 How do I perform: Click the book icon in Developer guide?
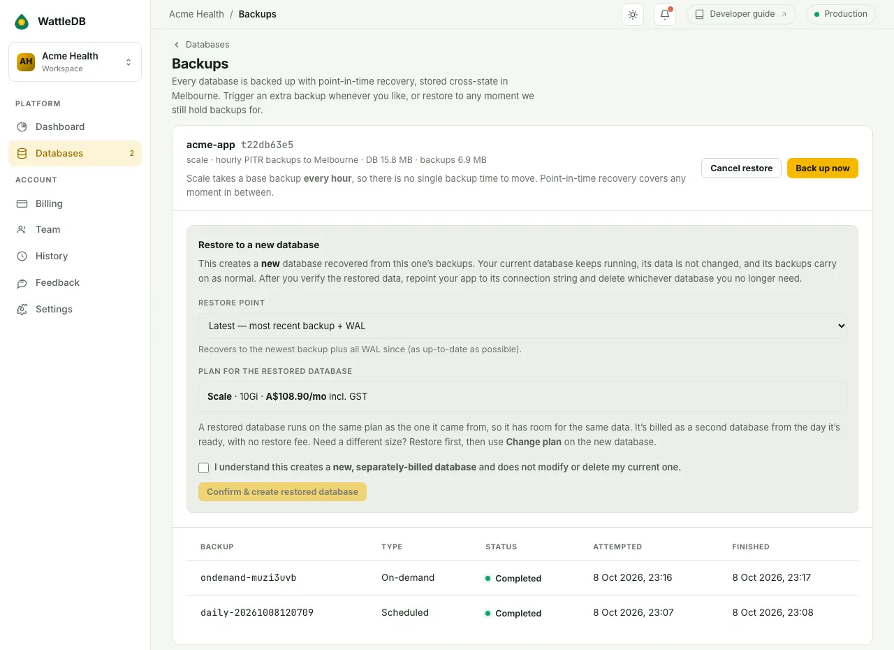tap(700, 14)
